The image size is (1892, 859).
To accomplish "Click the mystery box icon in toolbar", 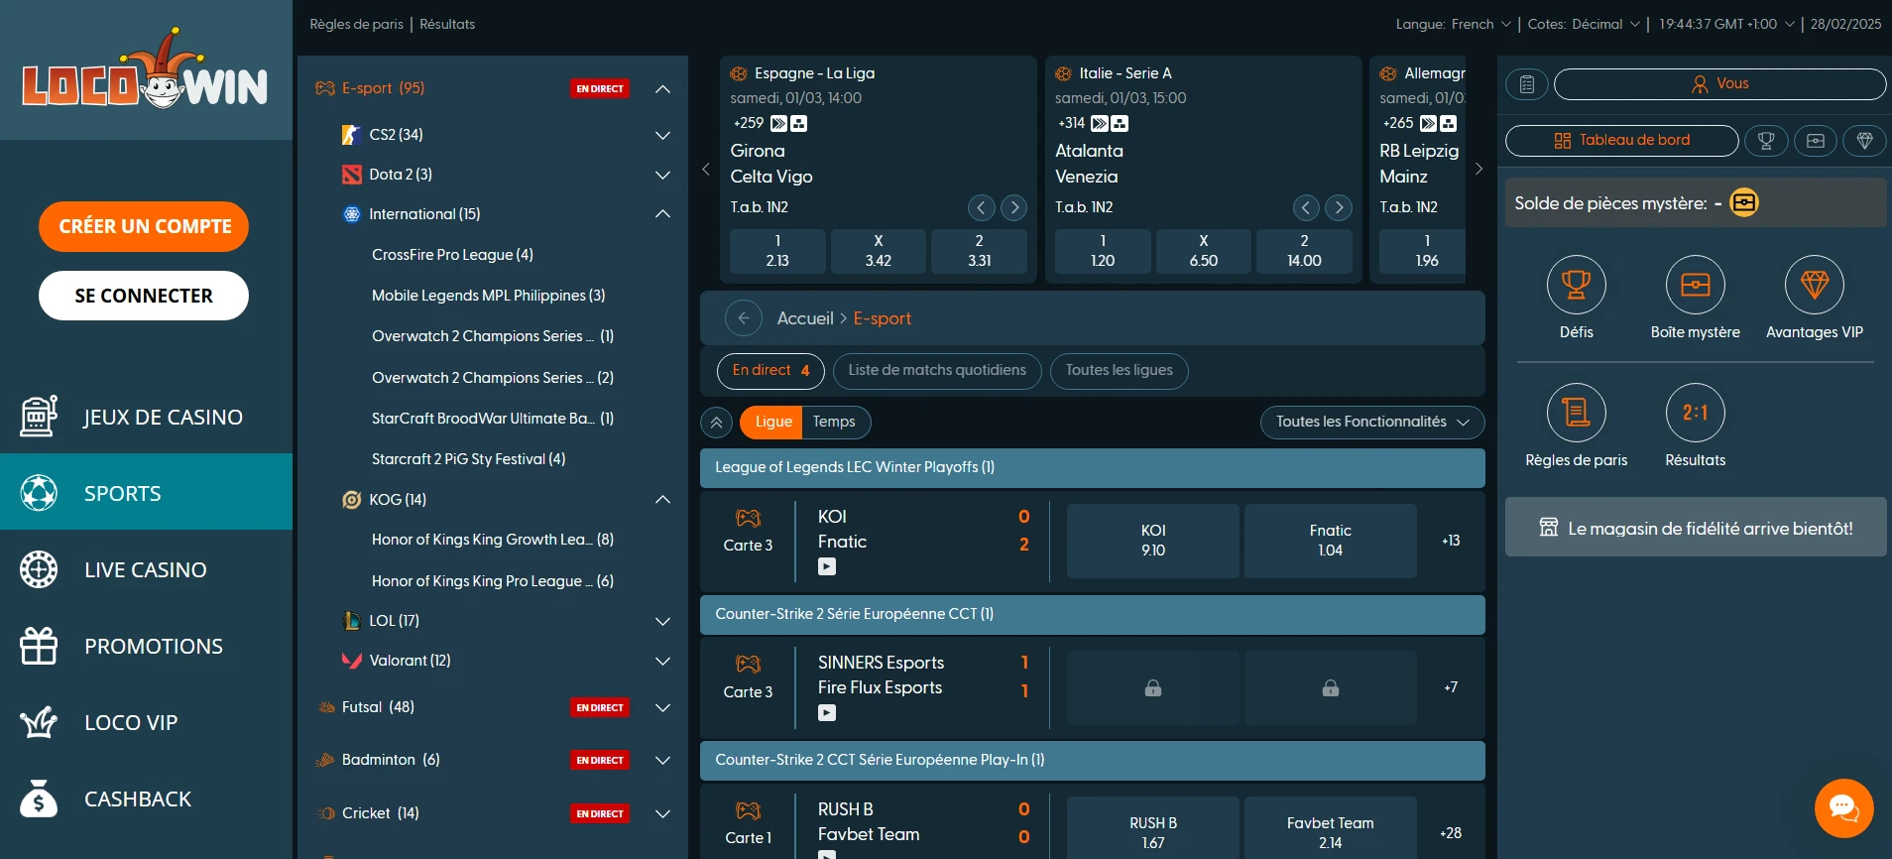I will point(1816,141).
